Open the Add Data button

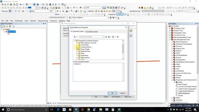(81, 8)
